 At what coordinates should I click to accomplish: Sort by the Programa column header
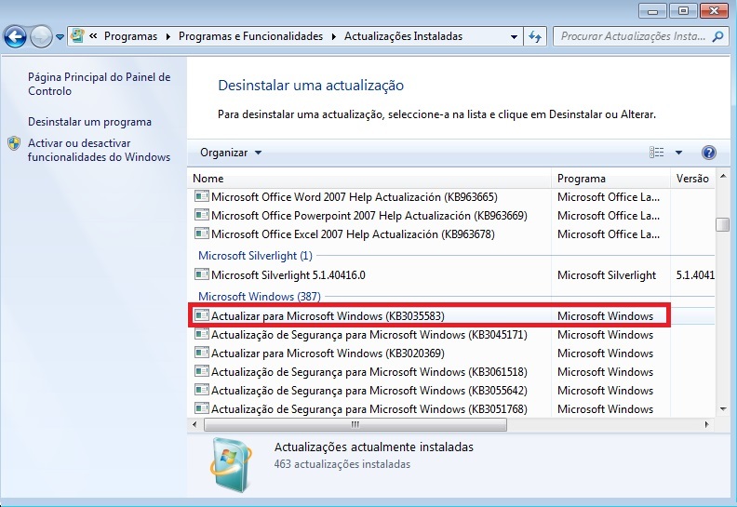tap(610, 178)
